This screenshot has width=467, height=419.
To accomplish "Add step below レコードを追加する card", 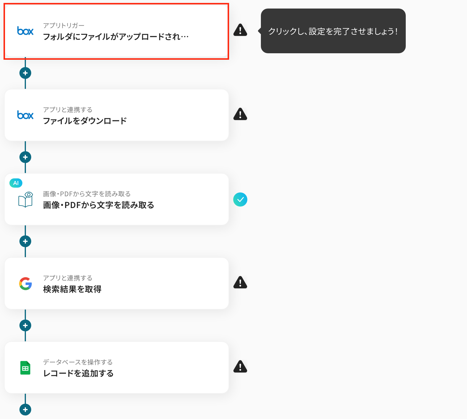I will tap(25, 410).
